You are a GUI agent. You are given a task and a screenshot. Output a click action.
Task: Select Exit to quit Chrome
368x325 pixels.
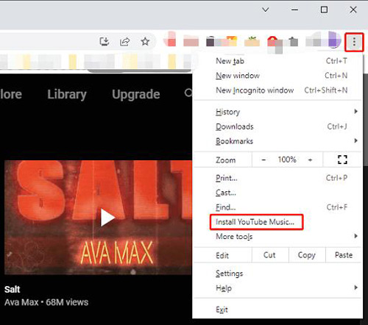click(278, 310)
